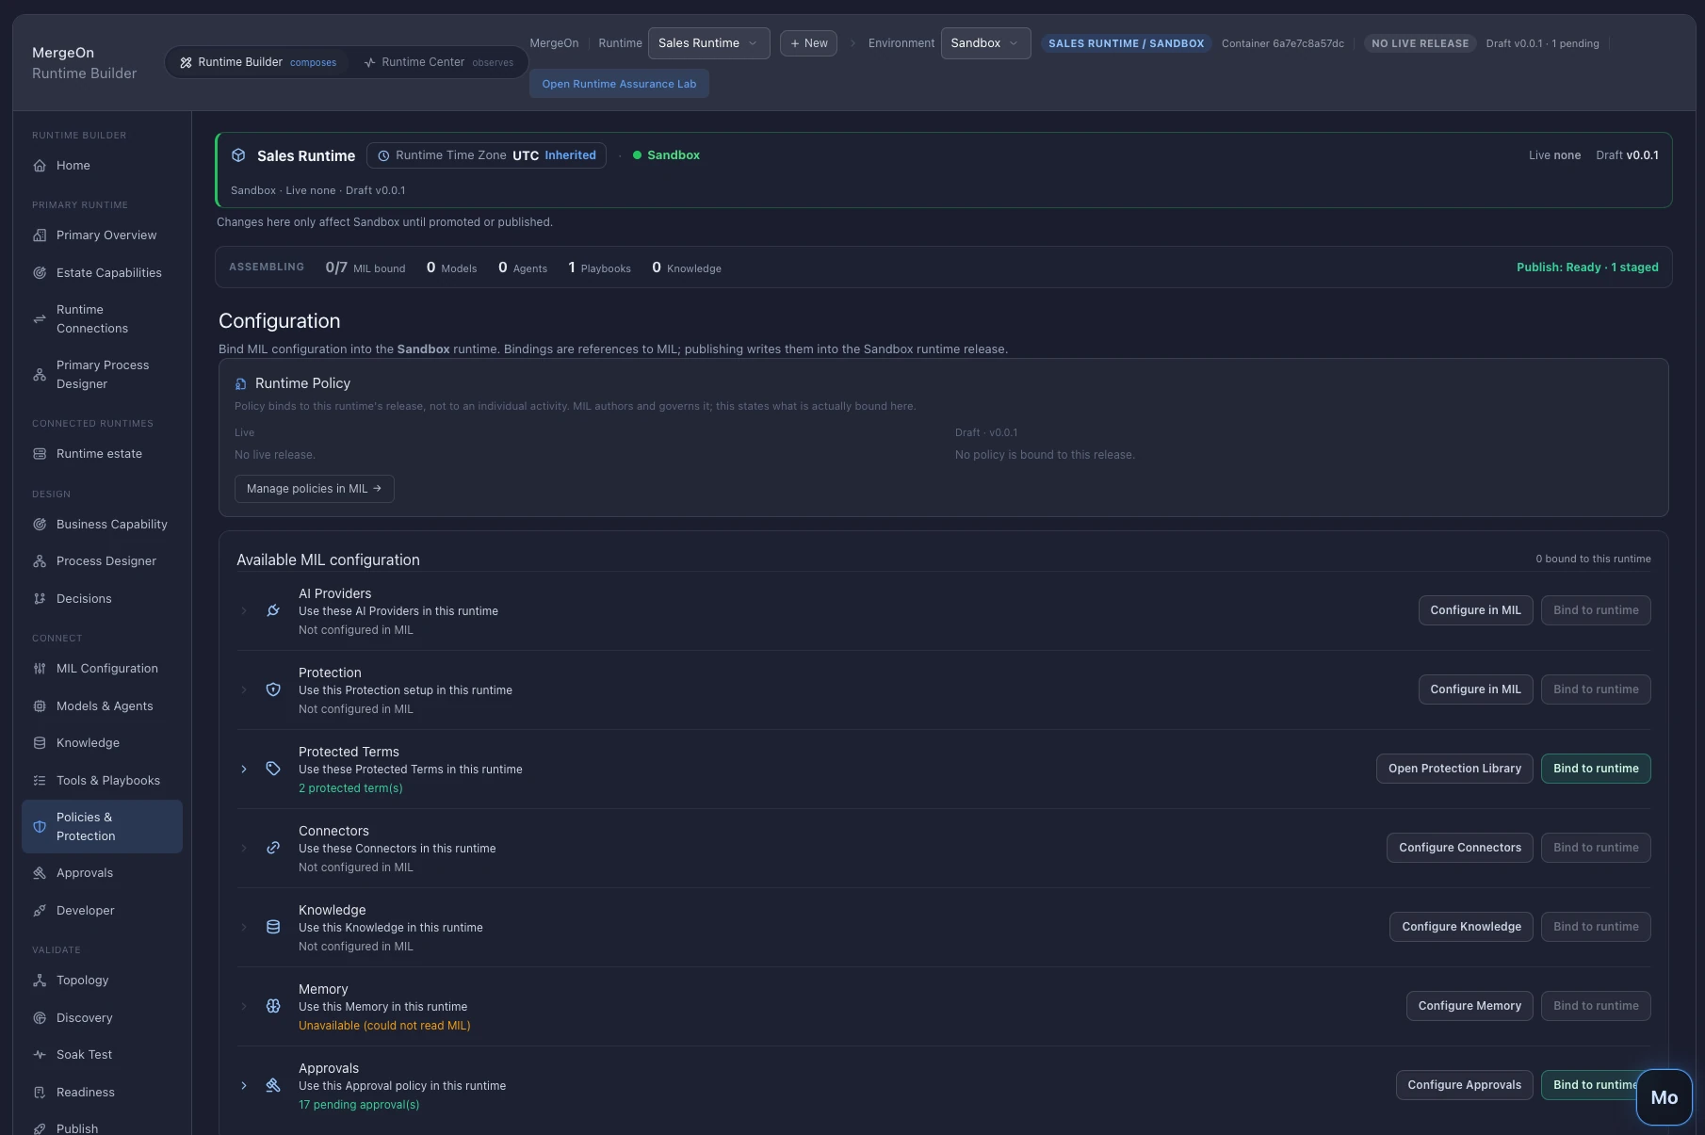Click the Readiness checklist icon
This screenshot has height=1135, width=1705.
point(40,1093)
